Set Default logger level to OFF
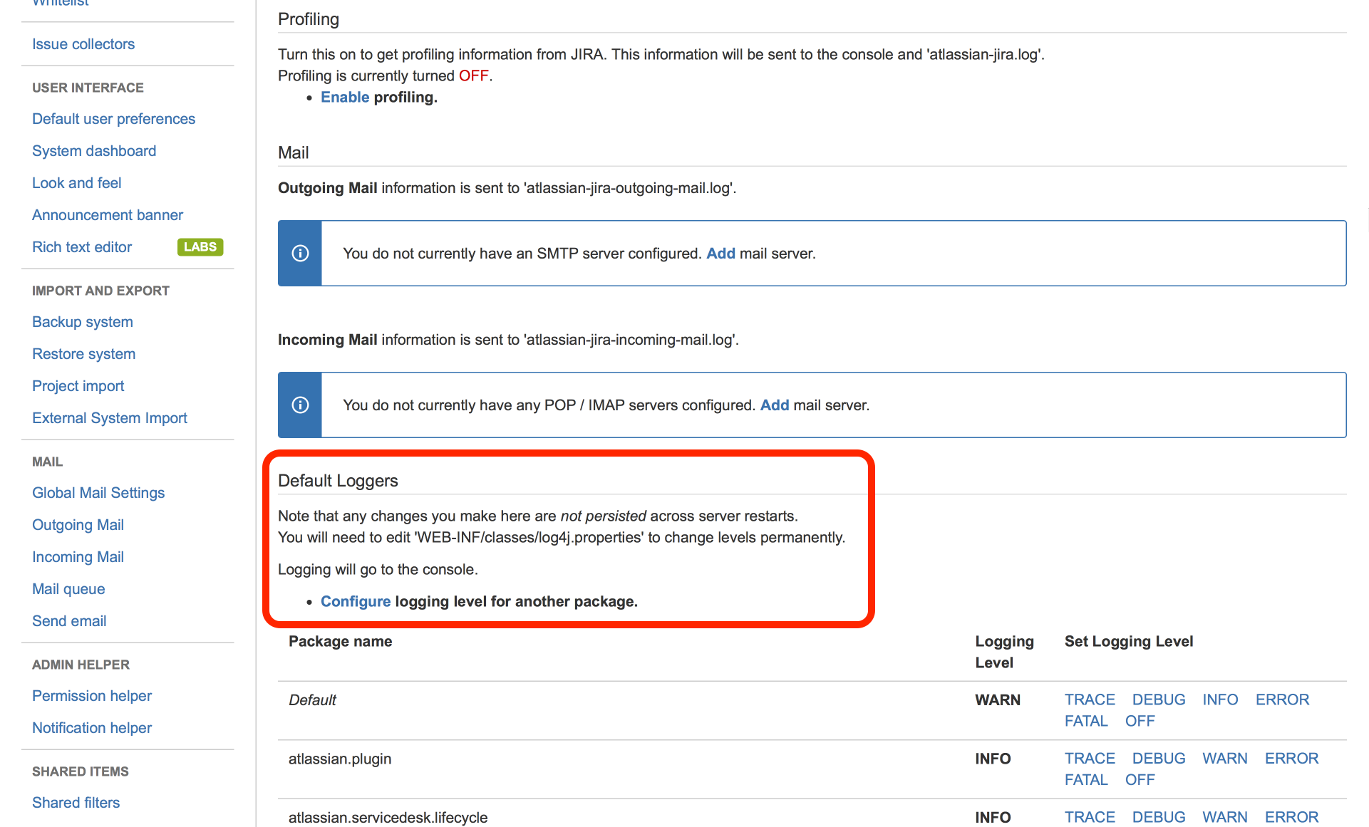This screenshot has height=827, width=1369. 1139,721
